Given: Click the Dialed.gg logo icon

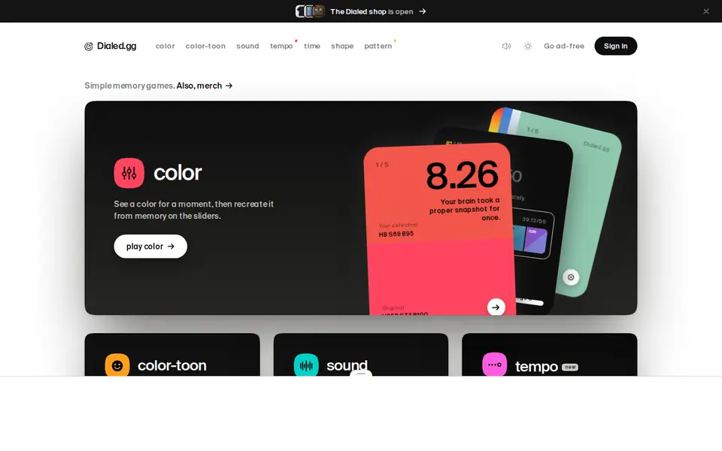Looking at the screenshot, I should tap(89, 46).
